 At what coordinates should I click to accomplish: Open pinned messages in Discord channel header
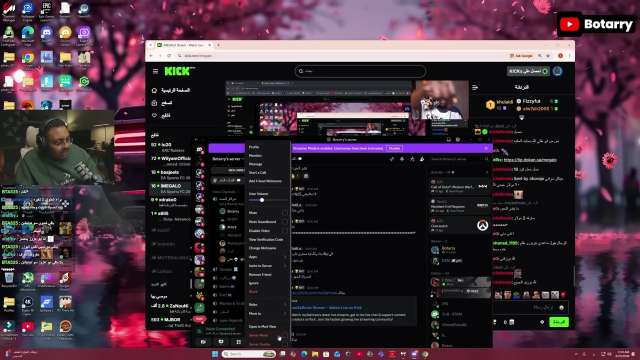tap(412, 159)
